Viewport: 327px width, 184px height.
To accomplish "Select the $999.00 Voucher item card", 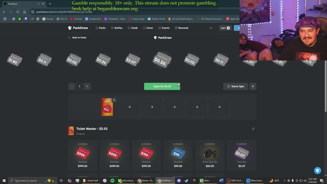I will (x=83, y=155).
